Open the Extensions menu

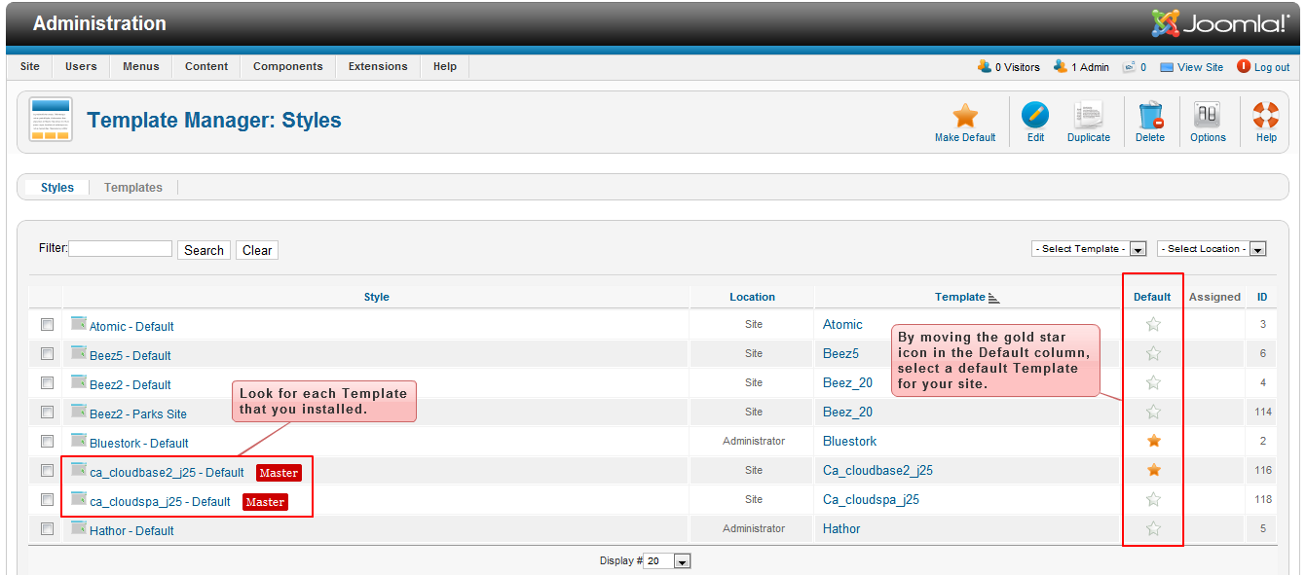[x=378, y=66]
